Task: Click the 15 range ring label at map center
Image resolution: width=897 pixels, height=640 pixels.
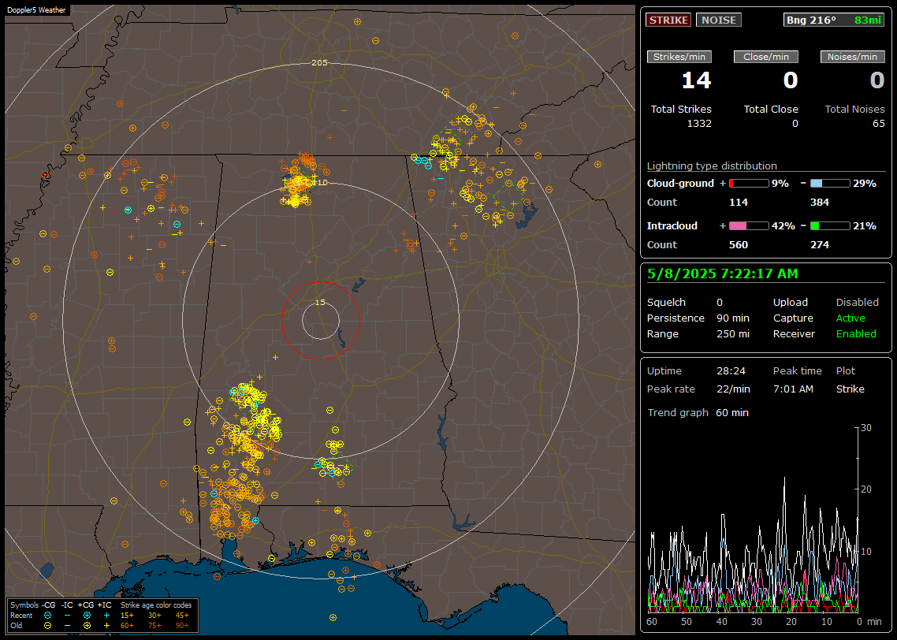Action: 320,303
